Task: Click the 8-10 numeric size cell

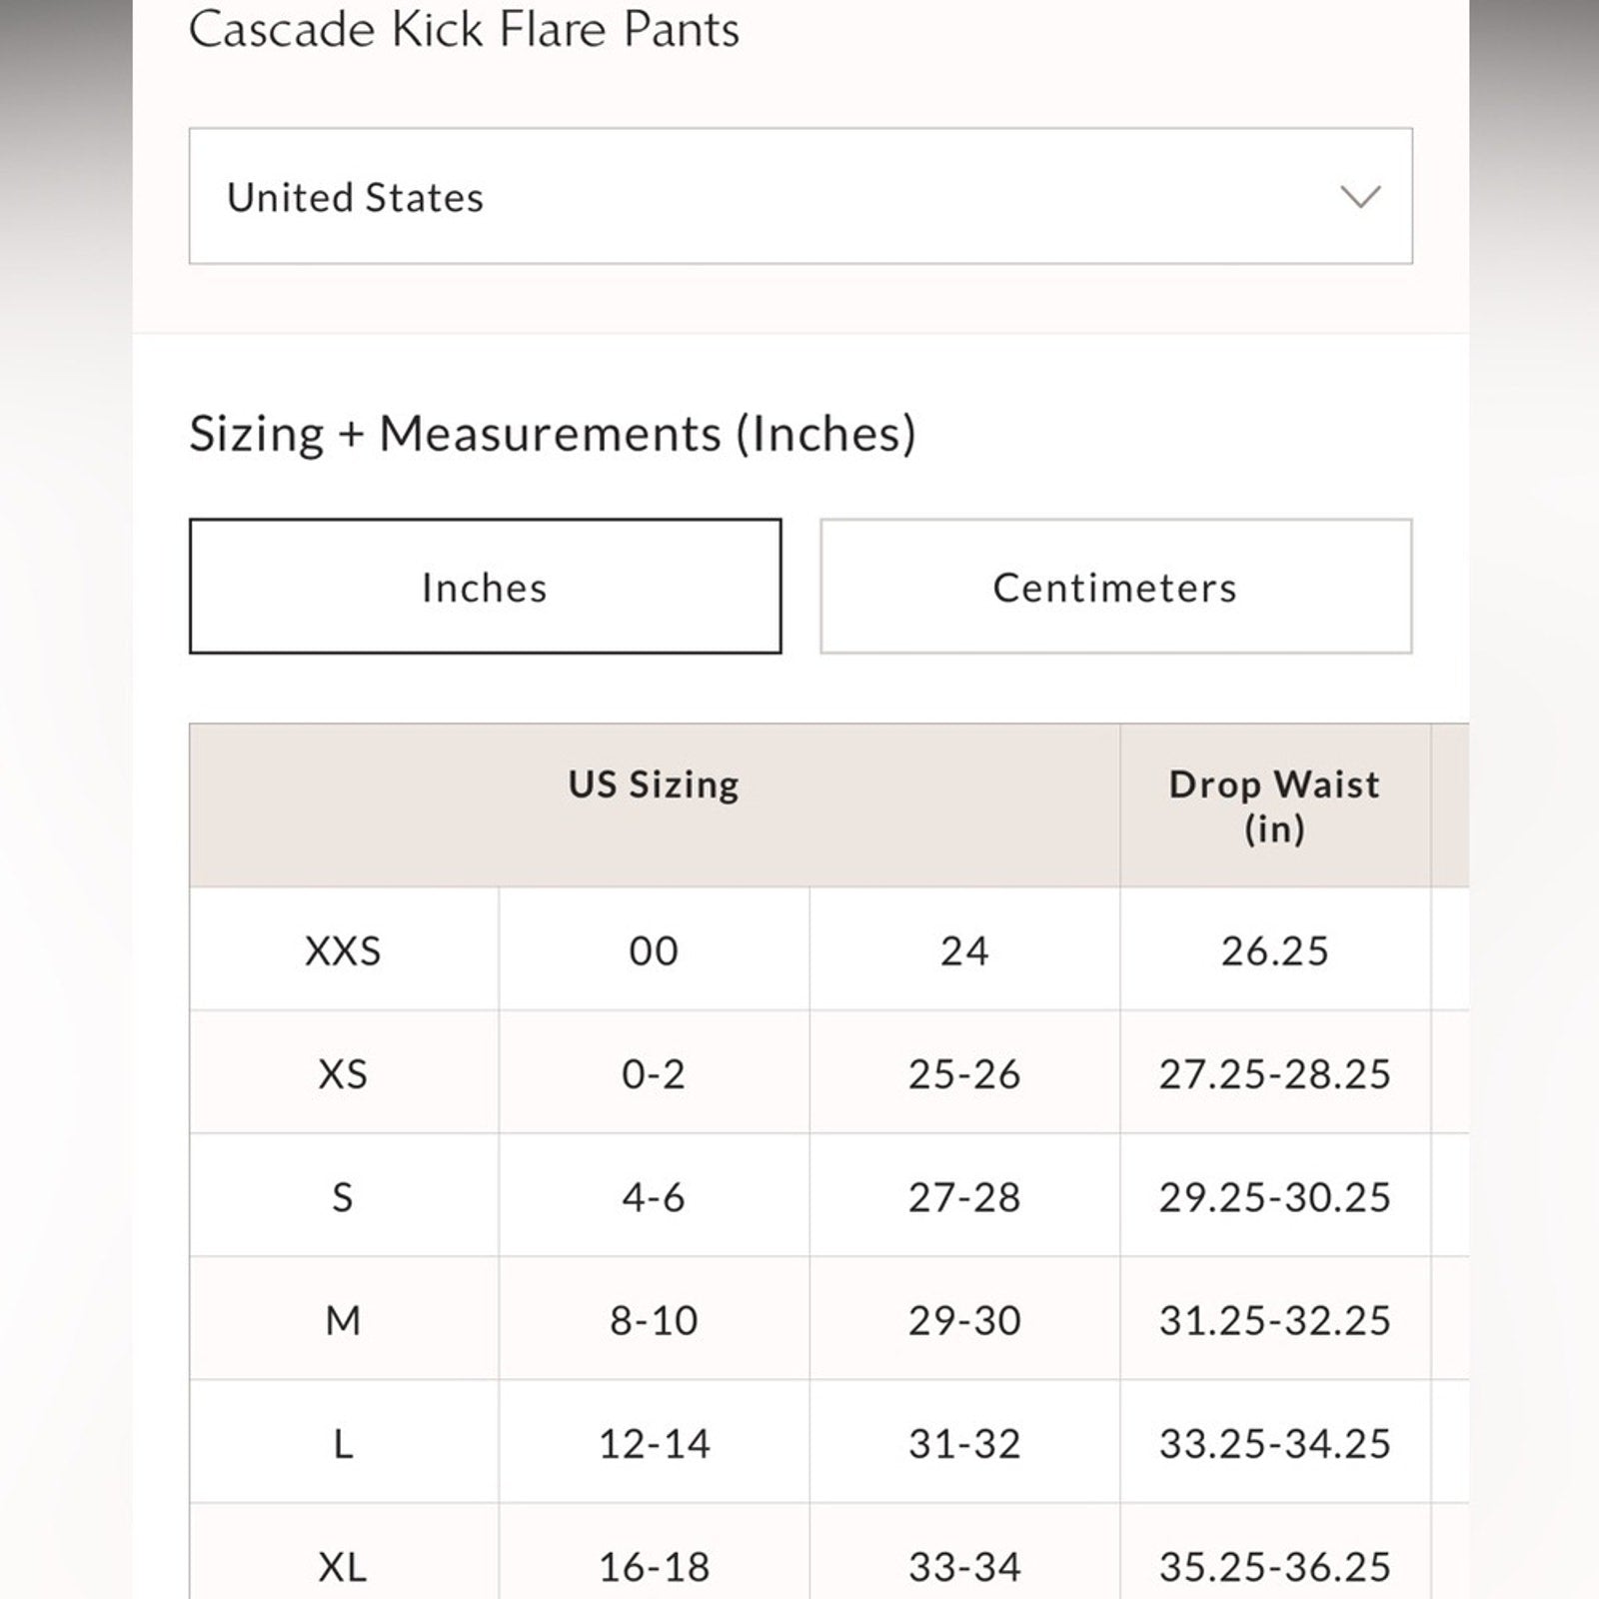Action: (x=654, y=1321)
